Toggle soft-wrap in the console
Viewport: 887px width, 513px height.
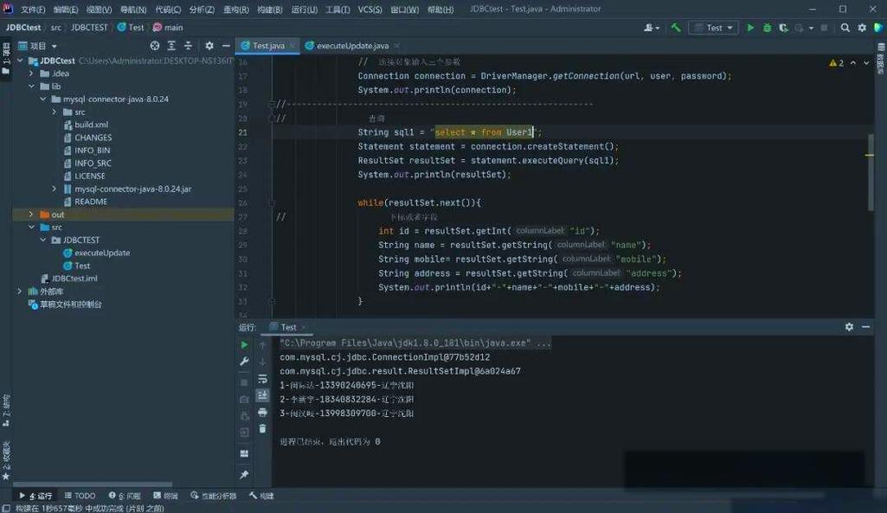point(262,378)
